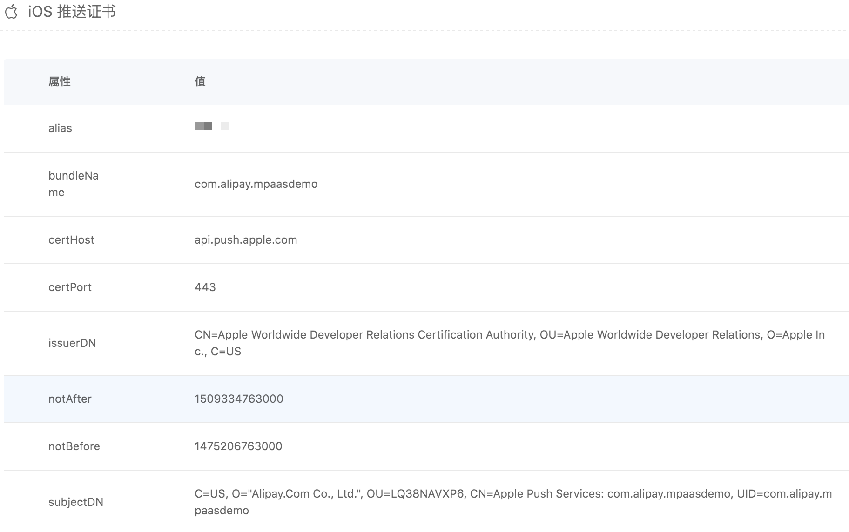The height and width of the screenshot is (532, 849).
Task: Select the certPort attribute label
Action: (70, 287)
